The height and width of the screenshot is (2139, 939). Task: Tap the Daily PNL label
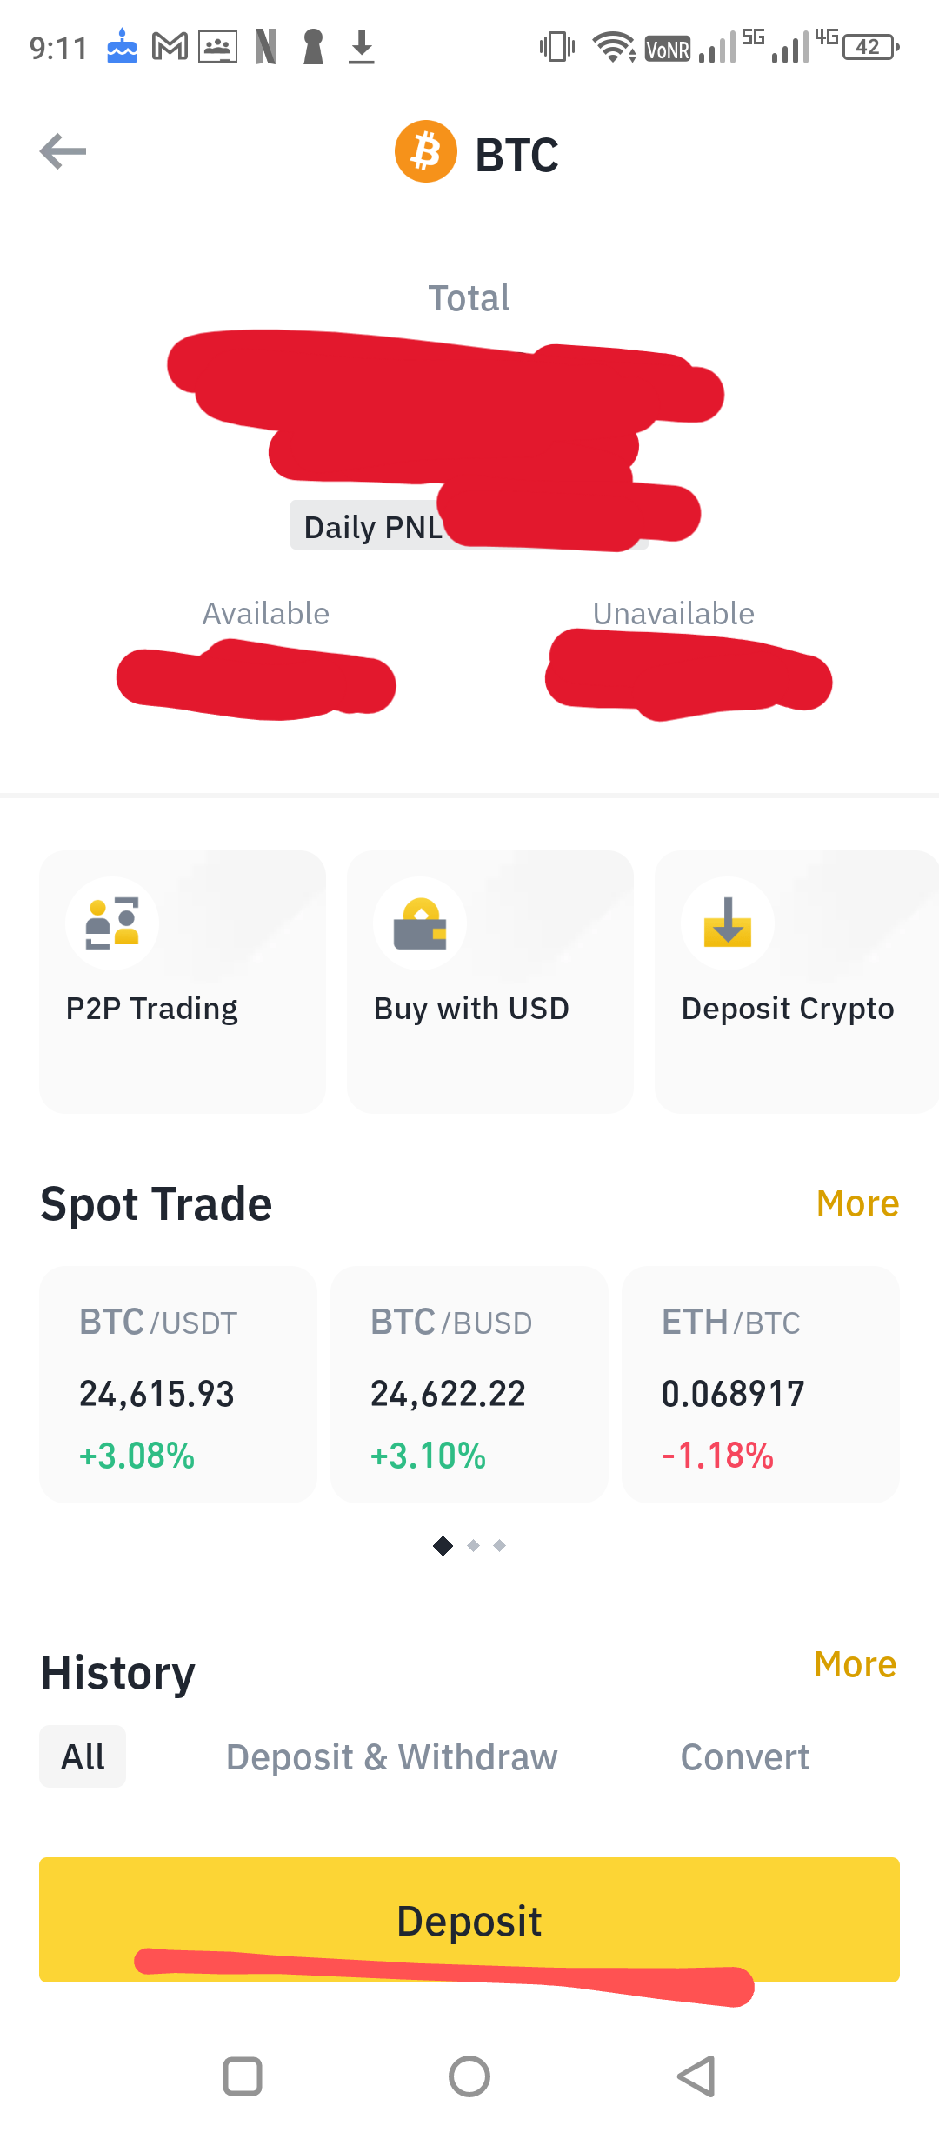[x=374, y=526]
